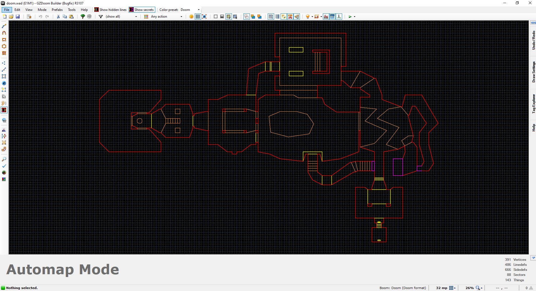Select the Draw Rectangle mode tool

[4, 39]
